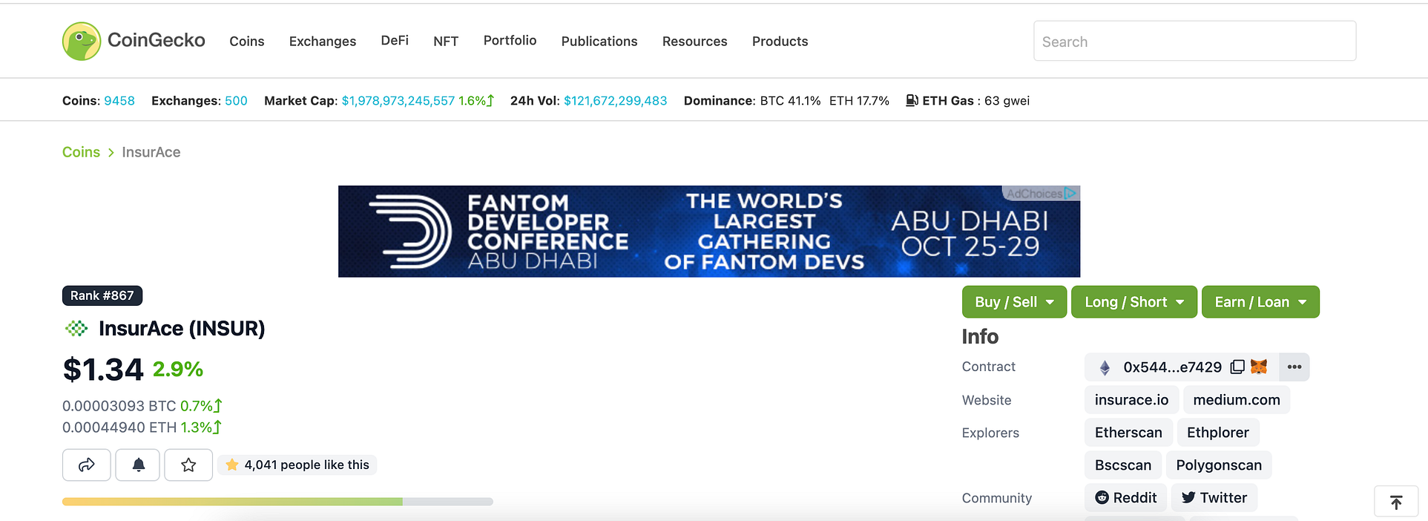Click the share arrow icon button

pos(87,465)
